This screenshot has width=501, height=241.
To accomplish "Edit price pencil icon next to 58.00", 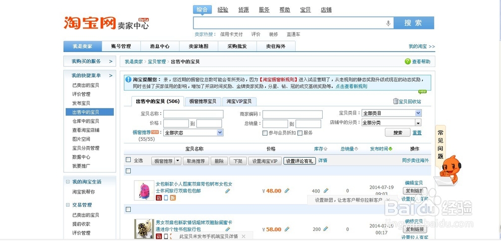I will click(x=287, y=229).
